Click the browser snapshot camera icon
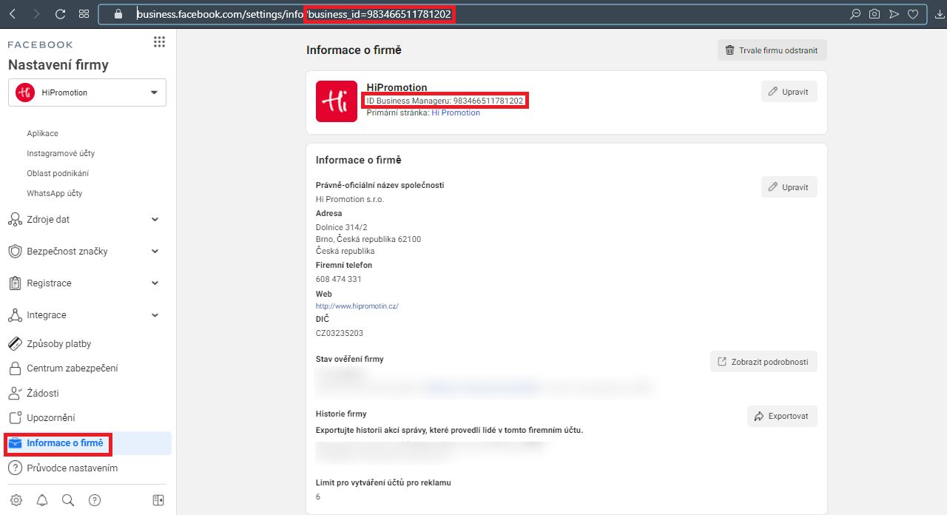The image size is (947, 515). point(874,14)
